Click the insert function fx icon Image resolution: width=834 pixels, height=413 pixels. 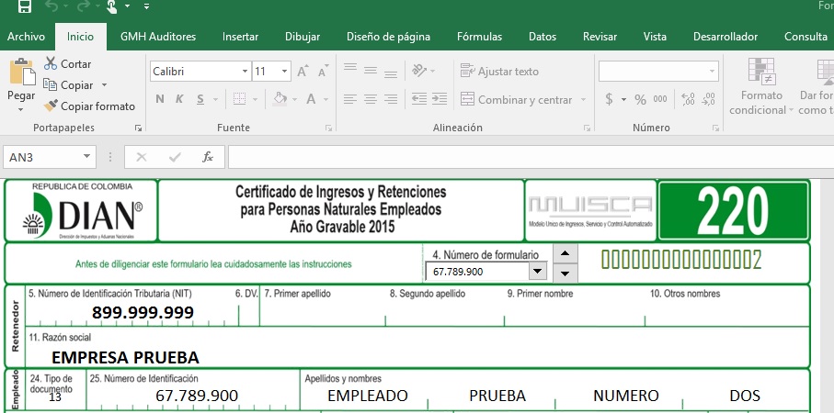(208, 157)
